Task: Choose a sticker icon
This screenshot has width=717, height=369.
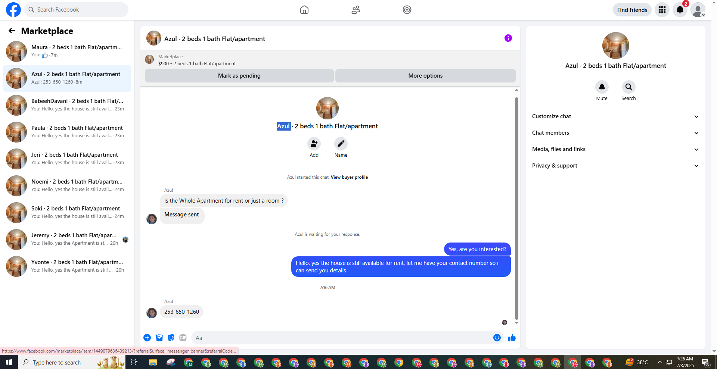Action: pyautogui.click(x=171, y=338)
